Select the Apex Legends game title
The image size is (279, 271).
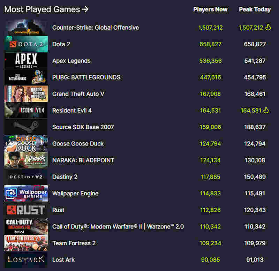pyautogui.click(x=71, y=61)
